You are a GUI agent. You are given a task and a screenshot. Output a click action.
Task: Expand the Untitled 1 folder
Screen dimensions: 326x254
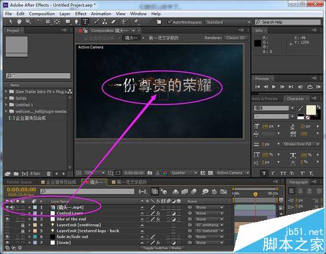coord(7,105)
